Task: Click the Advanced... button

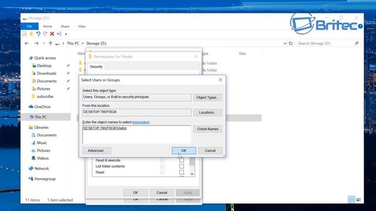Action: coord(96,151)
